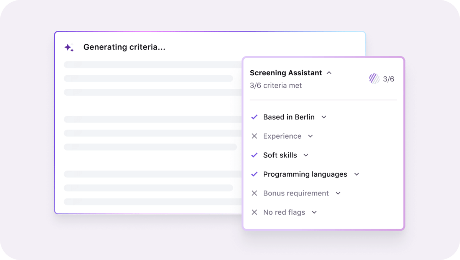This screenshot has width=460, height=260.
Task: Expand the Bonus requirement chevron
Action: tap(338, 193)
